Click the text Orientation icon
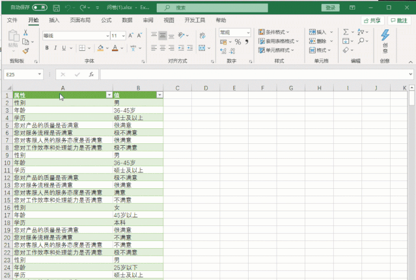Screen dimensions: 416x280 click(x=181, y=35)
